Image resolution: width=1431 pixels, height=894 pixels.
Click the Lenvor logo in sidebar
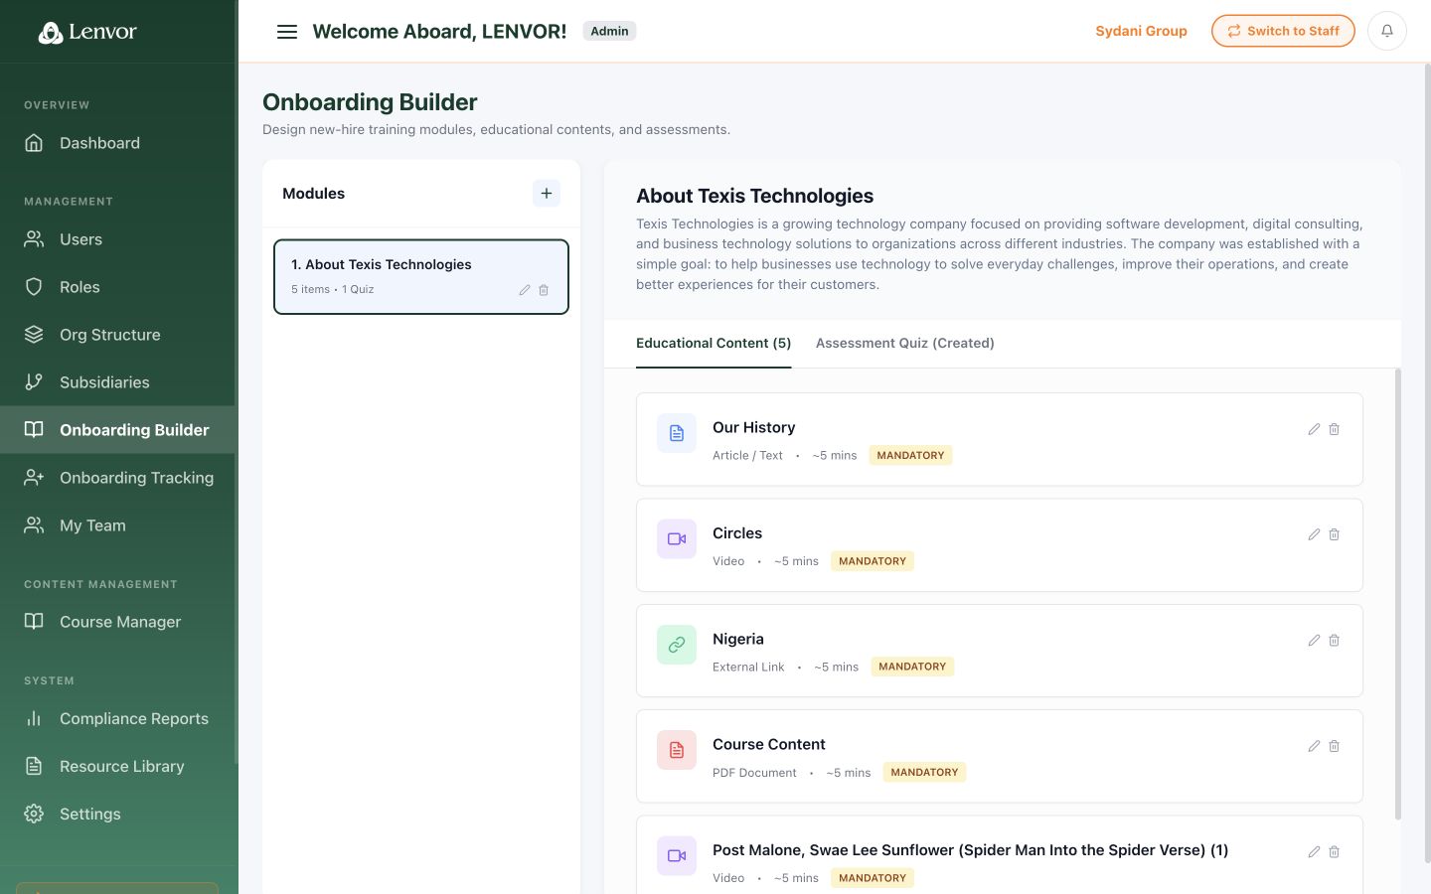[x=87, y=32]
